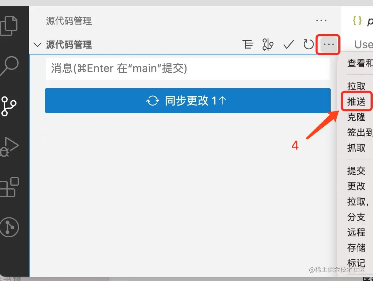The width and height of the screenshot is (373, 281).
Task: Select the Source Control branch icon
Action: tap(8, 106)
